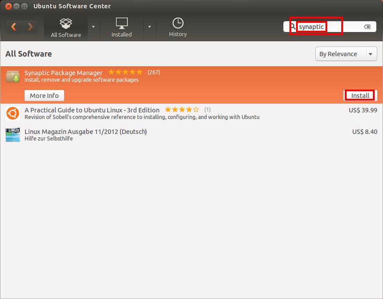Image resolution: width=383 pixels, height=299 pixels.
Task: Show the Installed software view
Action: pos(122,27)
